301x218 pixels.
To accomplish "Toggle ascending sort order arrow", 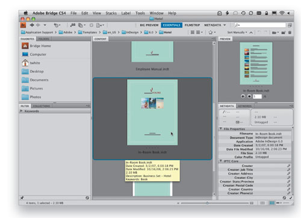I will (x=251, y=33).
